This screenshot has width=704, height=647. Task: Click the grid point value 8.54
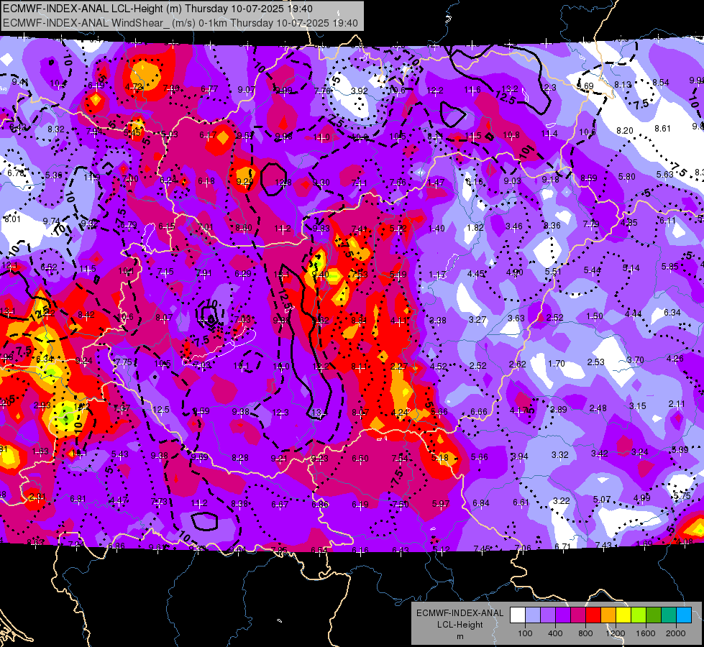661,83
